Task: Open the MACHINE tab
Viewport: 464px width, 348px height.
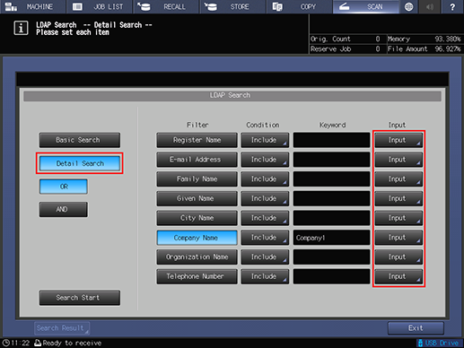Action: point(32,6)
